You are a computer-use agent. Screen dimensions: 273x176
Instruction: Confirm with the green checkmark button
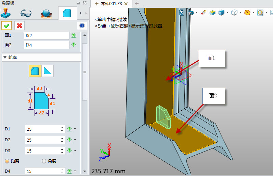[x=6, y=26]
